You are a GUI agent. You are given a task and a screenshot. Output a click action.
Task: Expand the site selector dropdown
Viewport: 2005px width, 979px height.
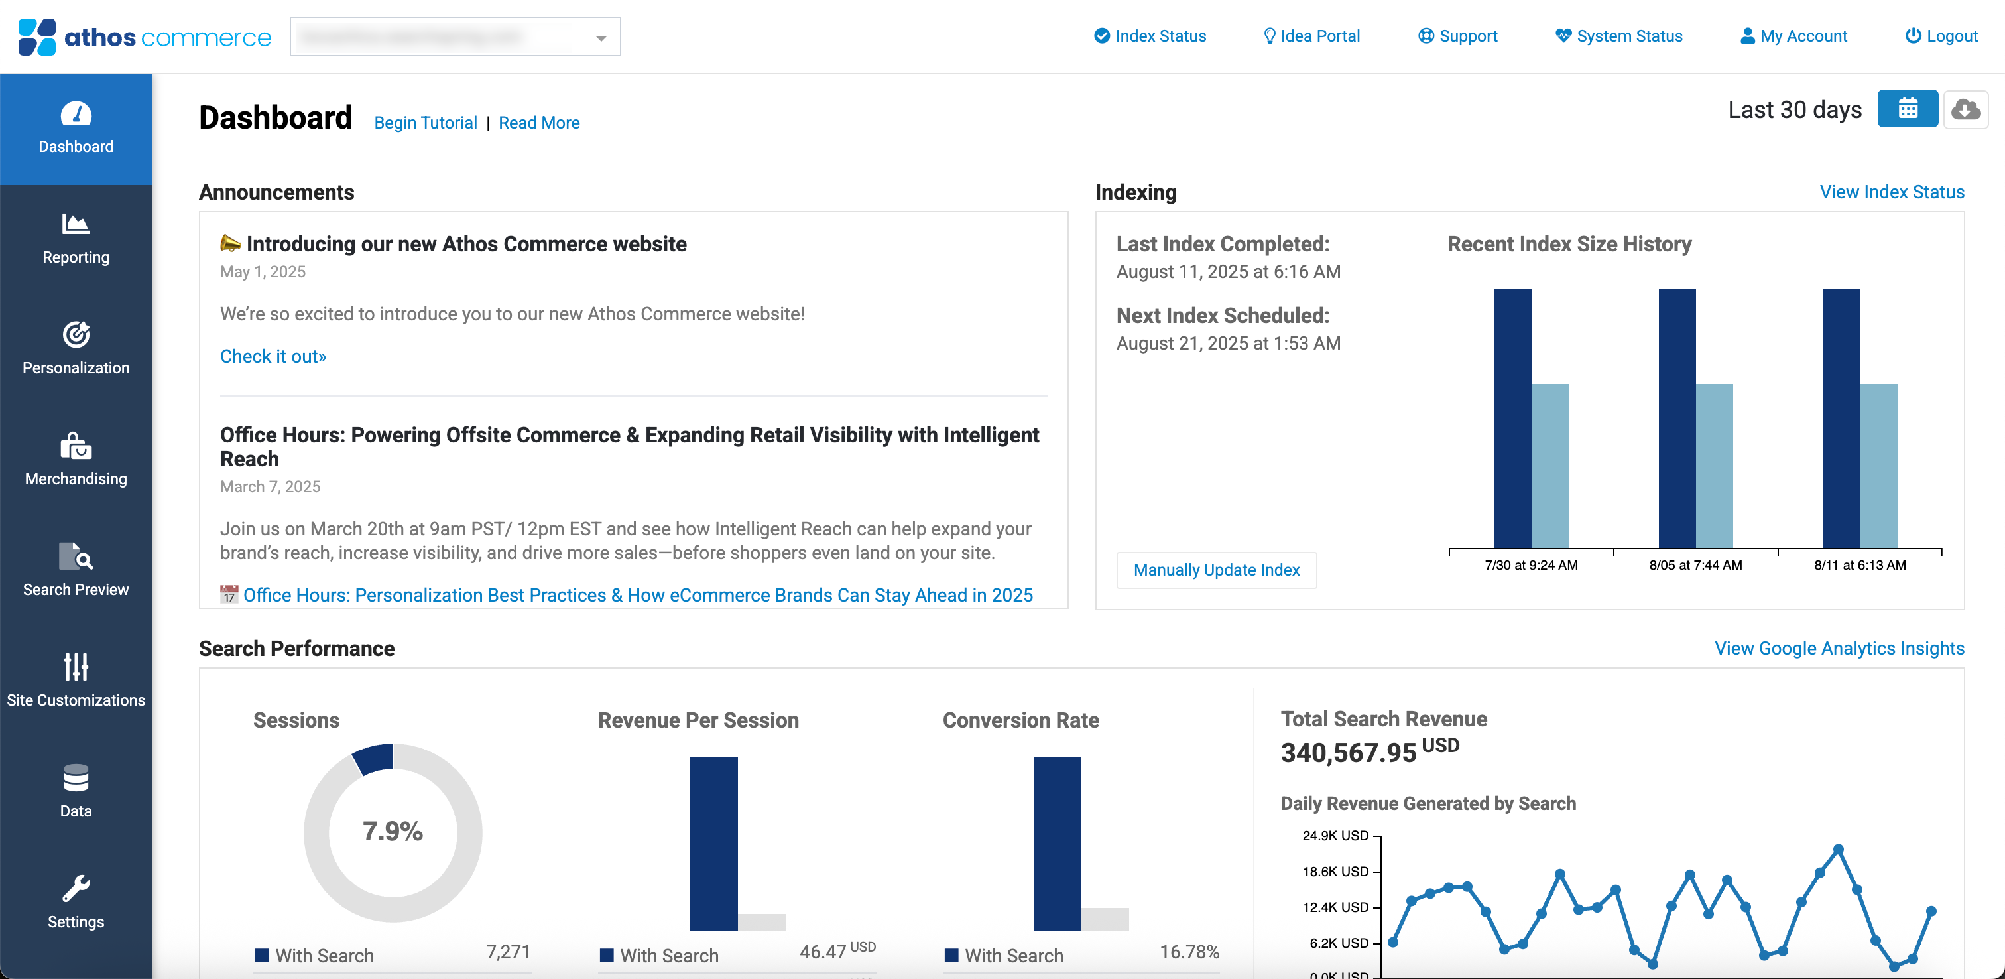(x=601, y=37)
